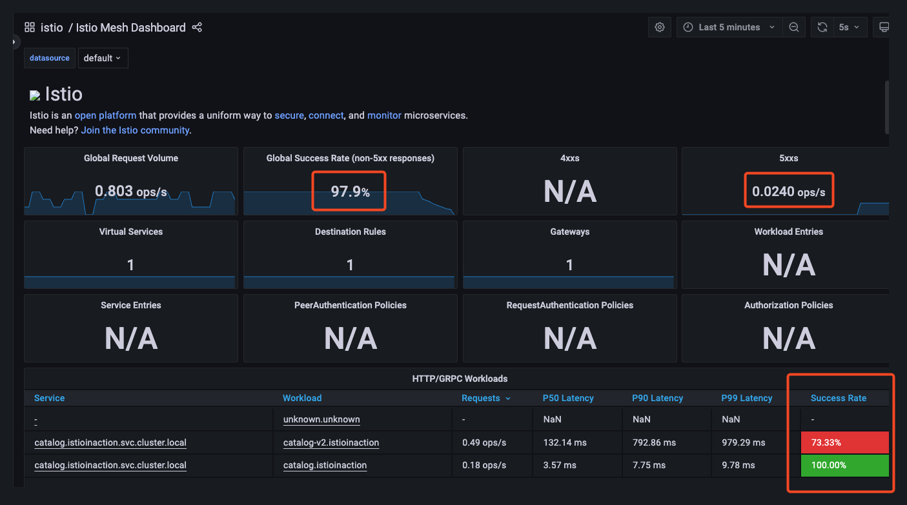907x505 pixels.
Task: Toggle sort arrow on Requests column
Action: click(x=508, y=399)
